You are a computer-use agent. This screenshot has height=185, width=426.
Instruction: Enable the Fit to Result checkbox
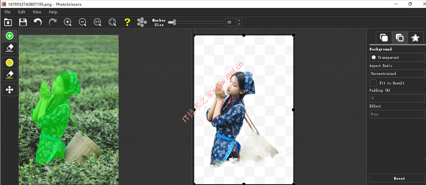[x=373, y=83]
